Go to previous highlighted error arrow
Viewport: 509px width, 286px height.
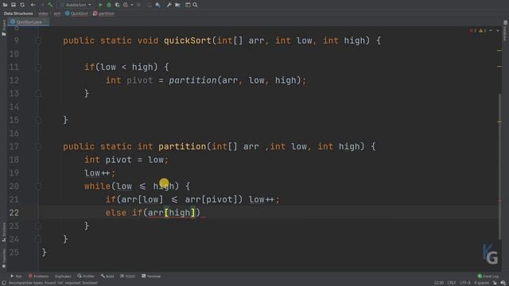point(491,30)
